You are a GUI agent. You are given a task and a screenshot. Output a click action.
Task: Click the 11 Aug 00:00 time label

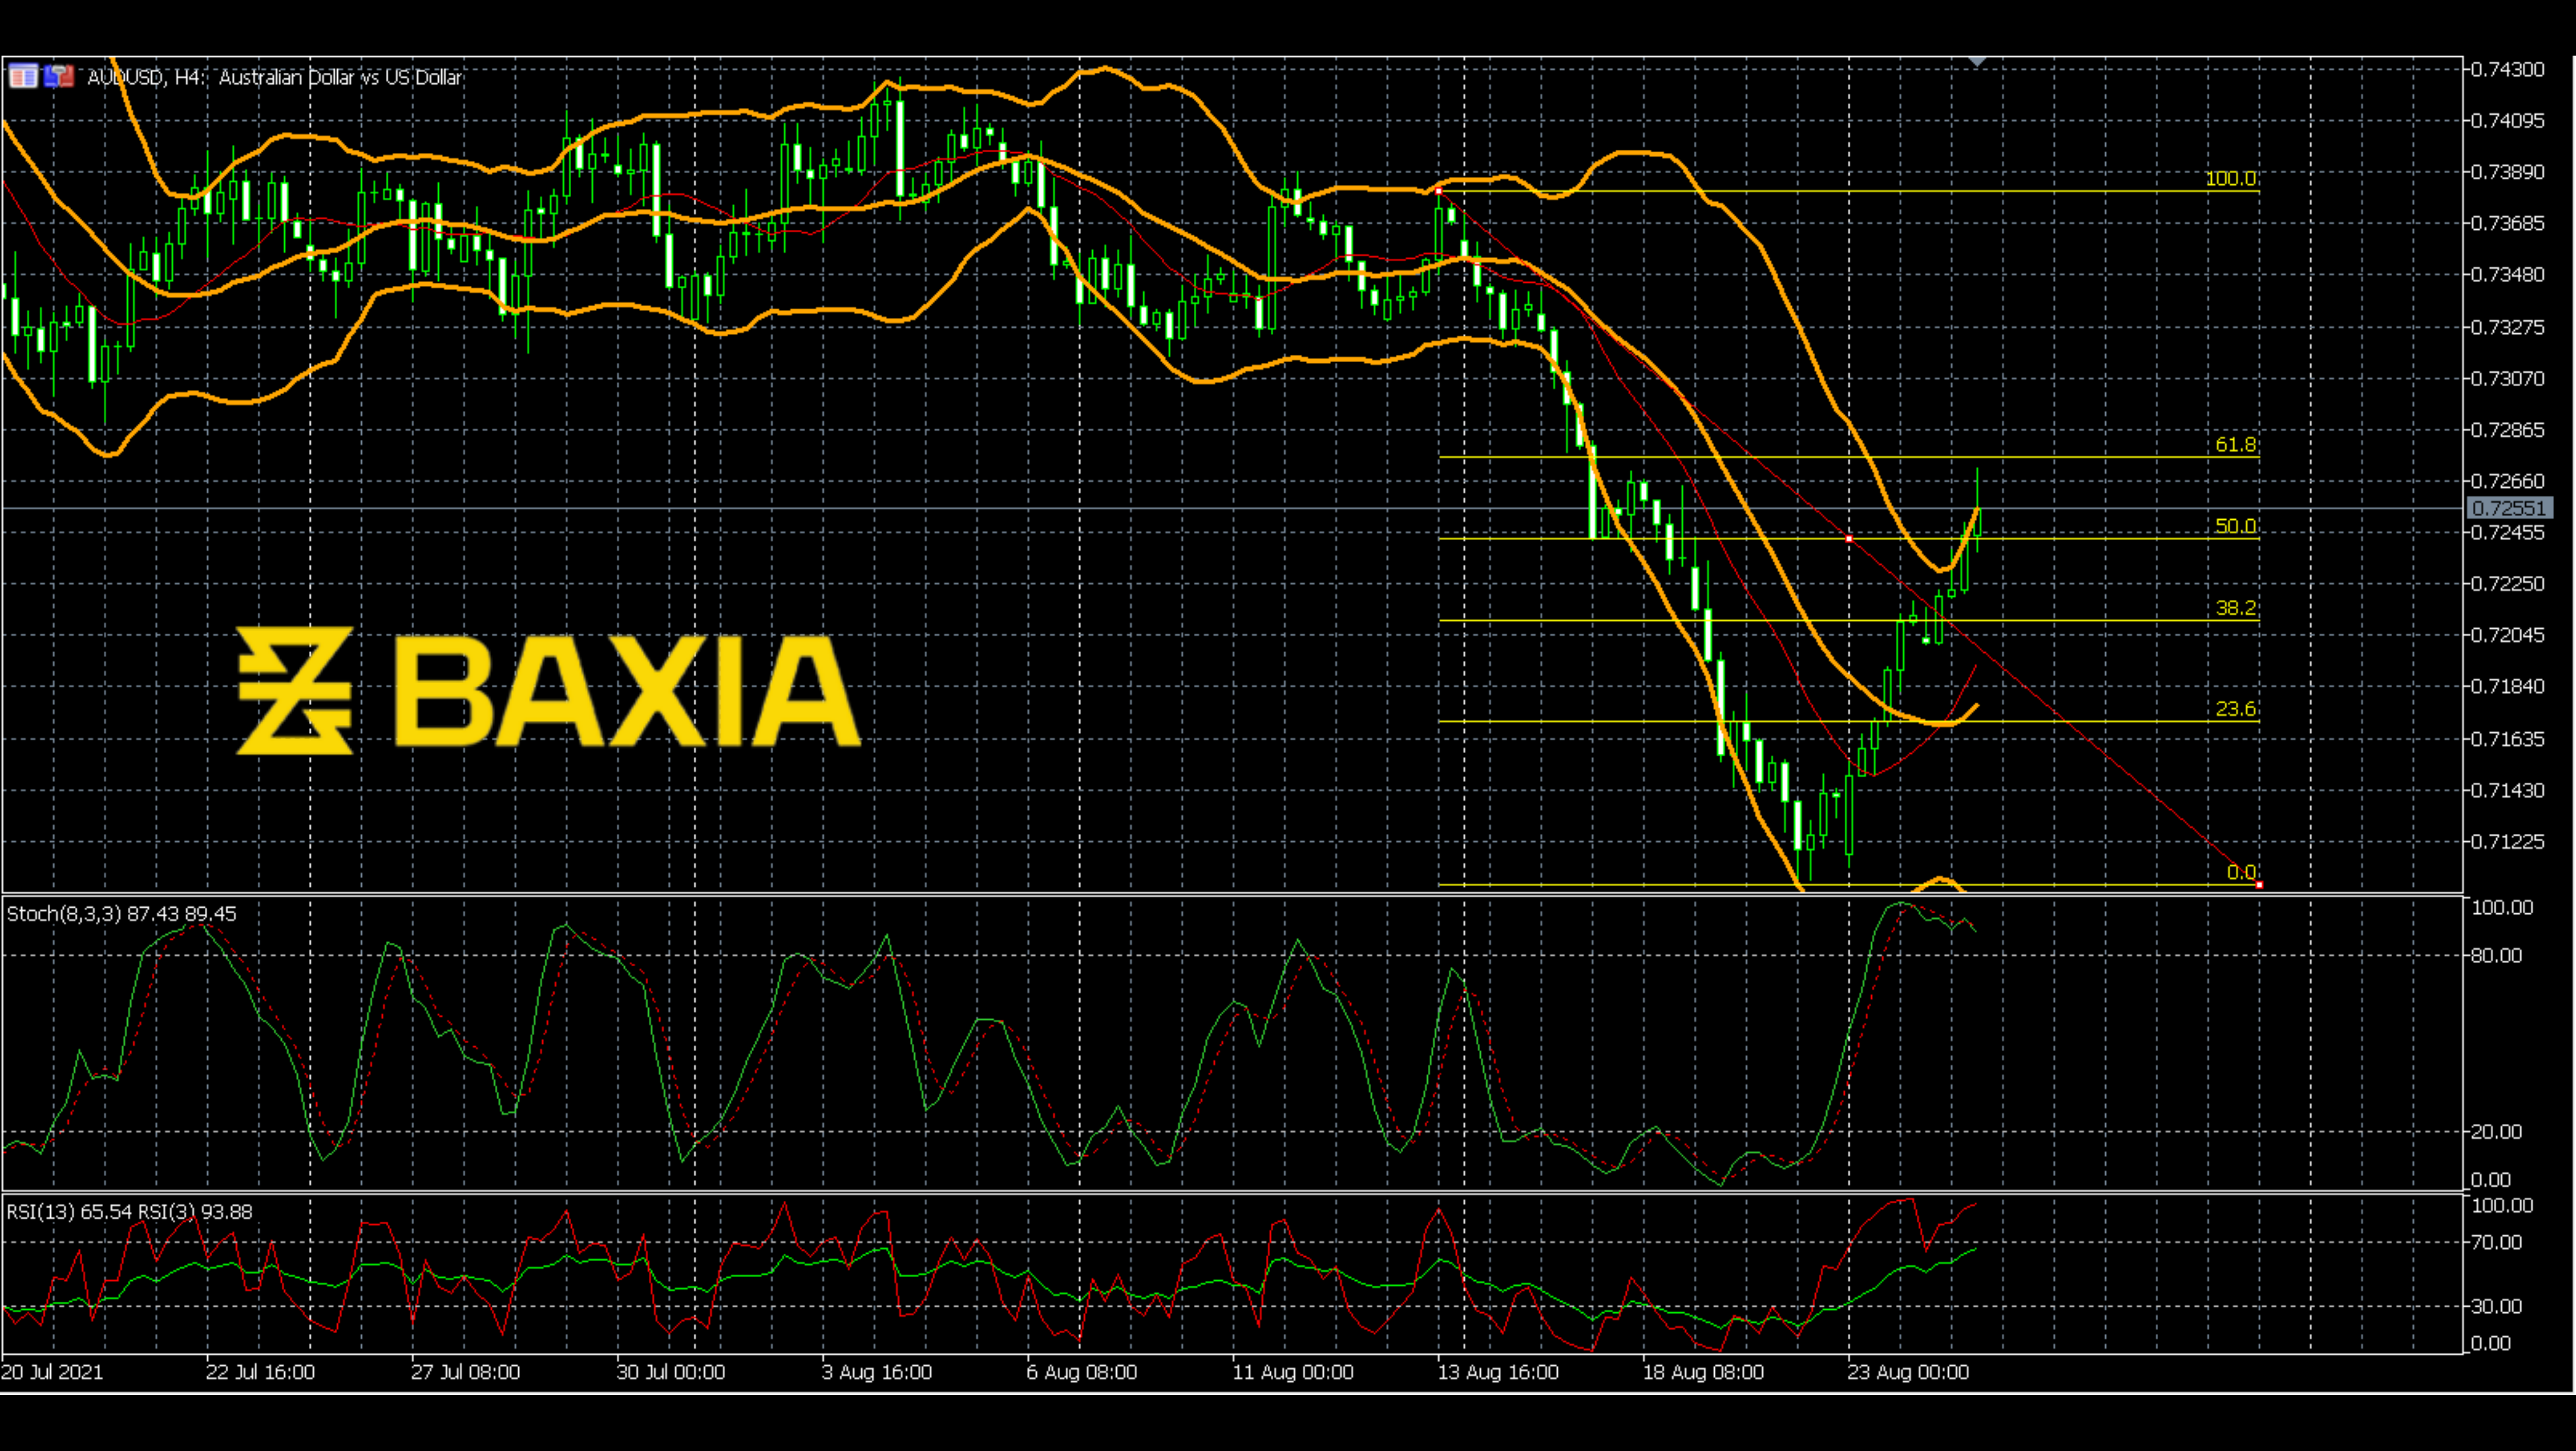[1293, 1372]
